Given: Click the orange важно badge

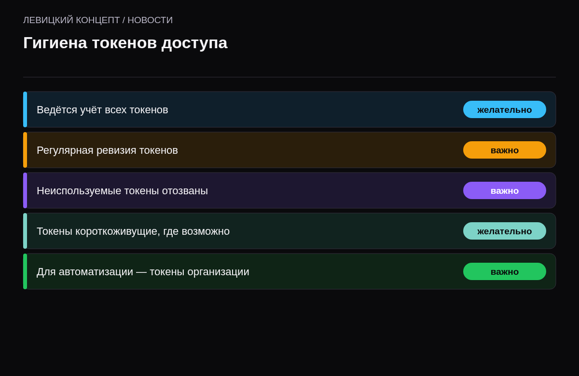Looking at the screenshot, I should (505, 150).
